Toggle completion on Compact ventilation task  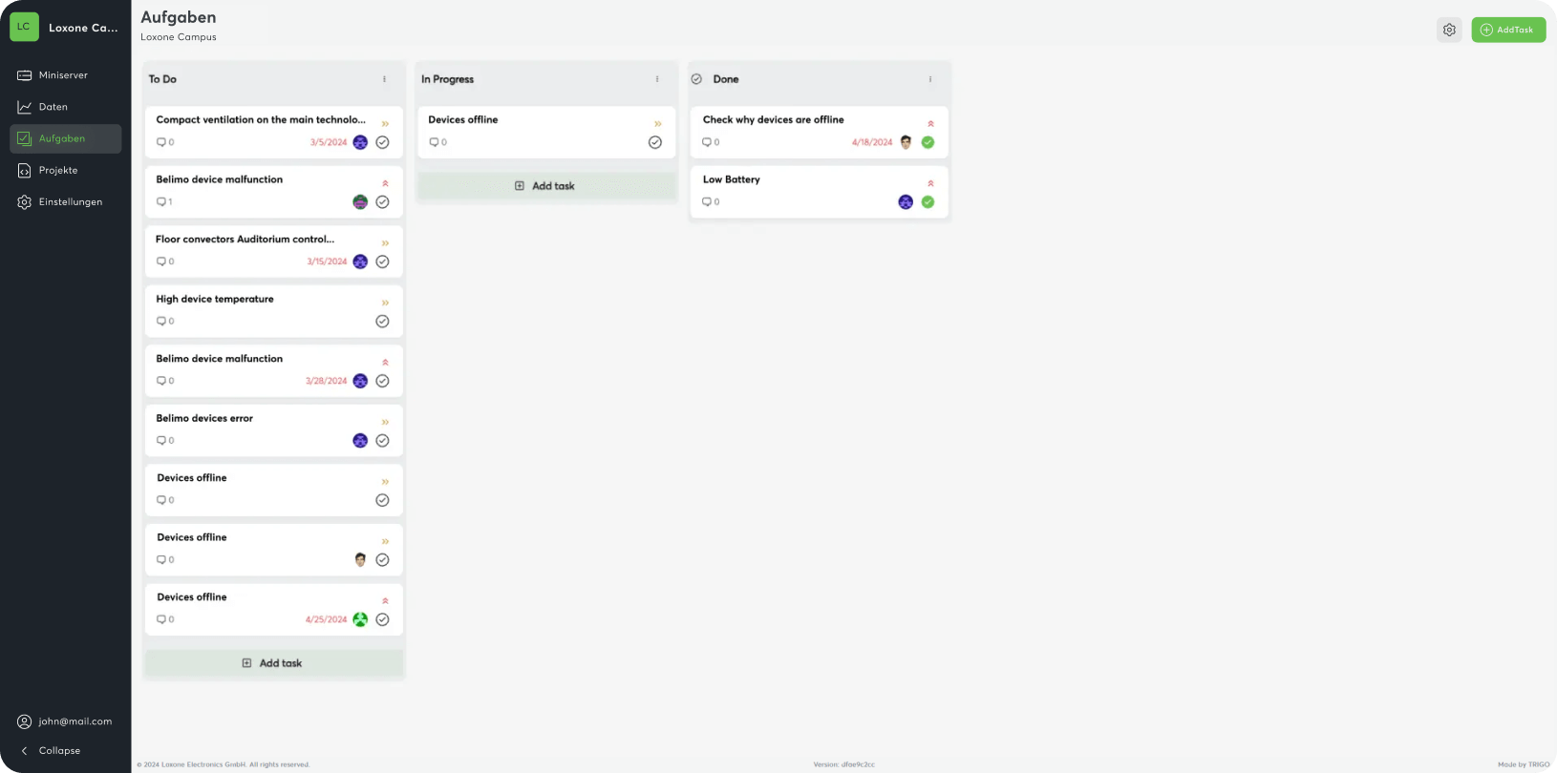pos(382,142)
